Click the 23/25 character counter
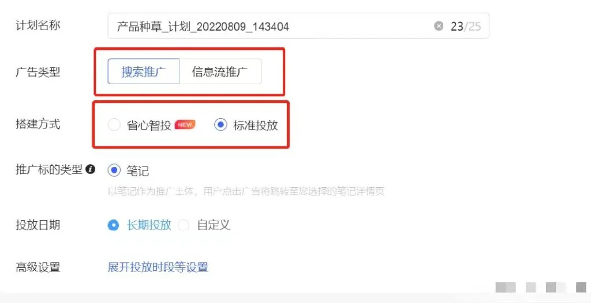 (466, 26)
